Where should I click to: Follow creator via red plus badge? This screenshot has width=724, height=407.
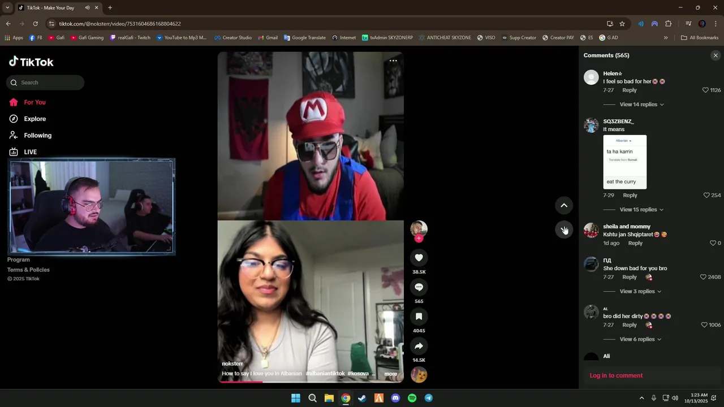coord(419,239)
